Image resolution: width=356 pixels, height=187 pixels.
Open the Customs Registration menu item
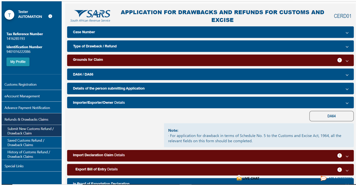coord(32,84)
